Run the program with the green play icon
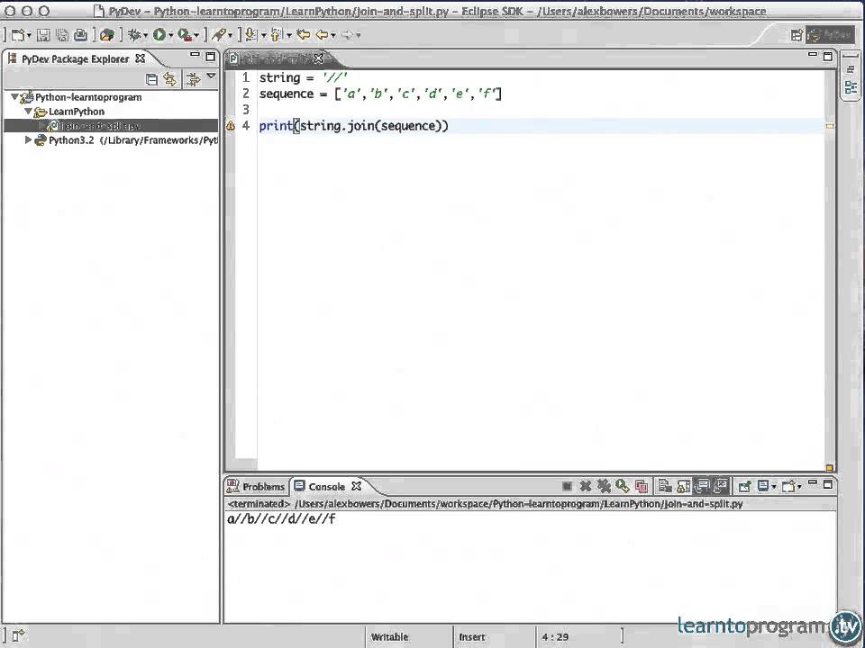The height and width of the screenshot is (648, 865). [159, 35]
